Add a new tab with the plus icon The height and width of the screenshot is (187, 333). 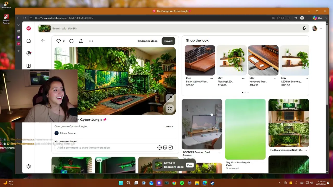tap(18, 51)
